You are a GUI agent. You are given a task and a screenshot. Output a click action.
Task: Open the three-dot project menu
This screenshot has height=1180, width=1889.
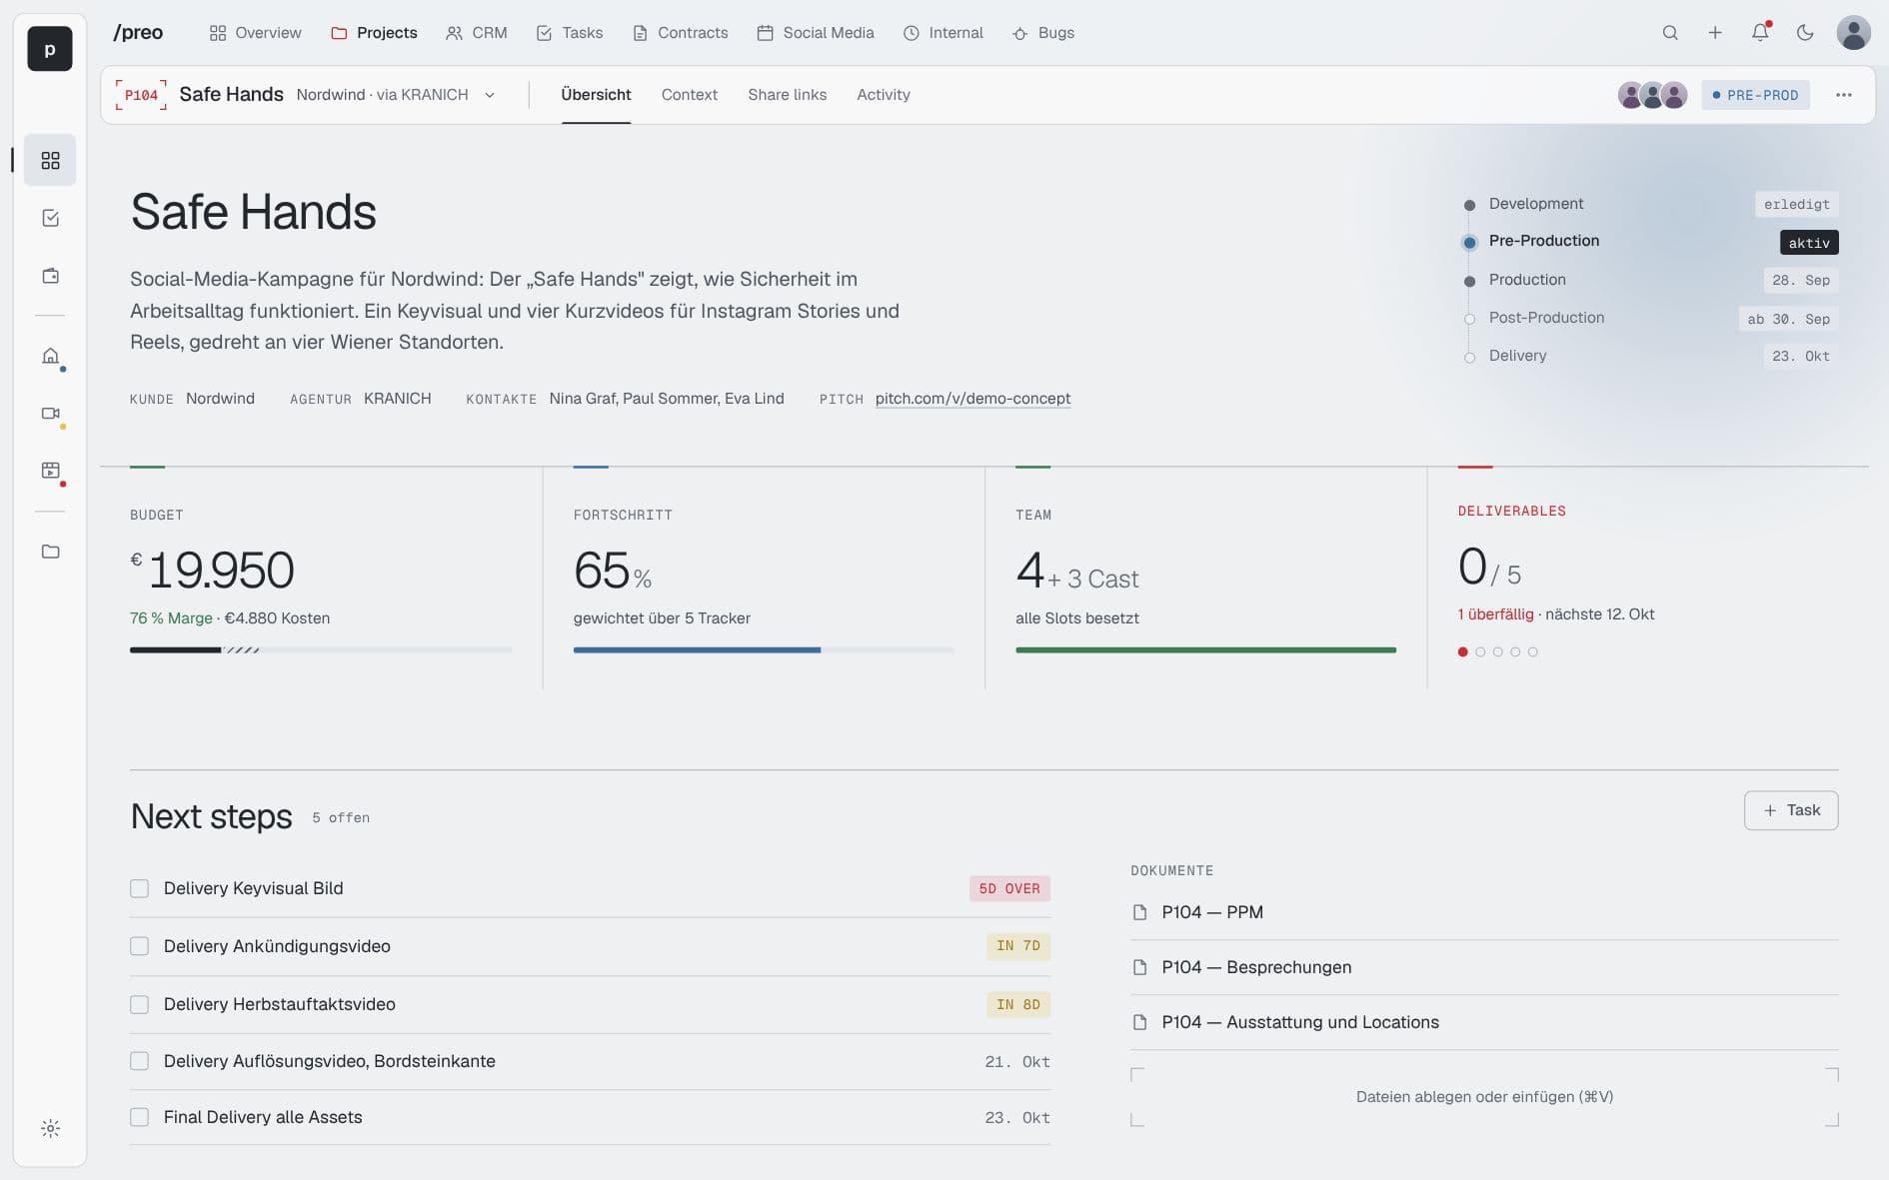[x=1844, y=95]
